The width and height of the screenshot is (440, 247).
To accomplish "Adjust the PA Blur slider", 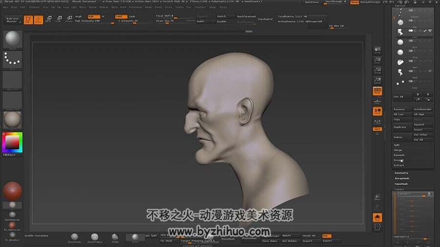I will point(336,26).
